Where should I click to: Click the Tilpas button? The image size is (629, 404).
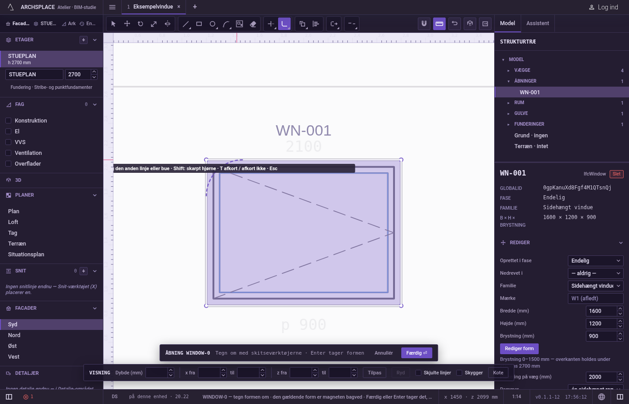click(x=375, y=373)
